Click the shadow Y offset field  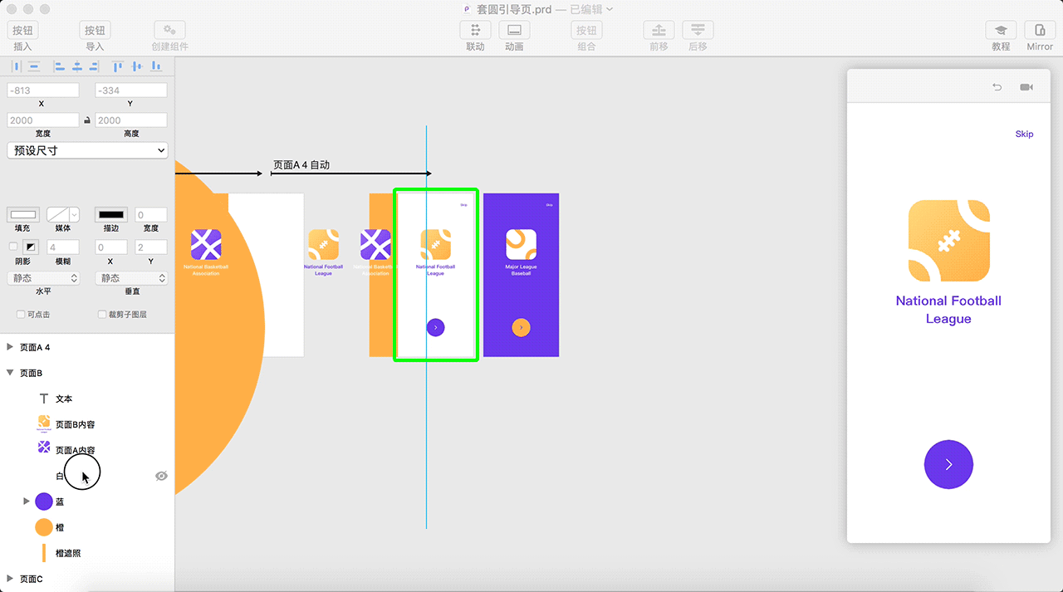pyautogui.click(x=151, y=247)
